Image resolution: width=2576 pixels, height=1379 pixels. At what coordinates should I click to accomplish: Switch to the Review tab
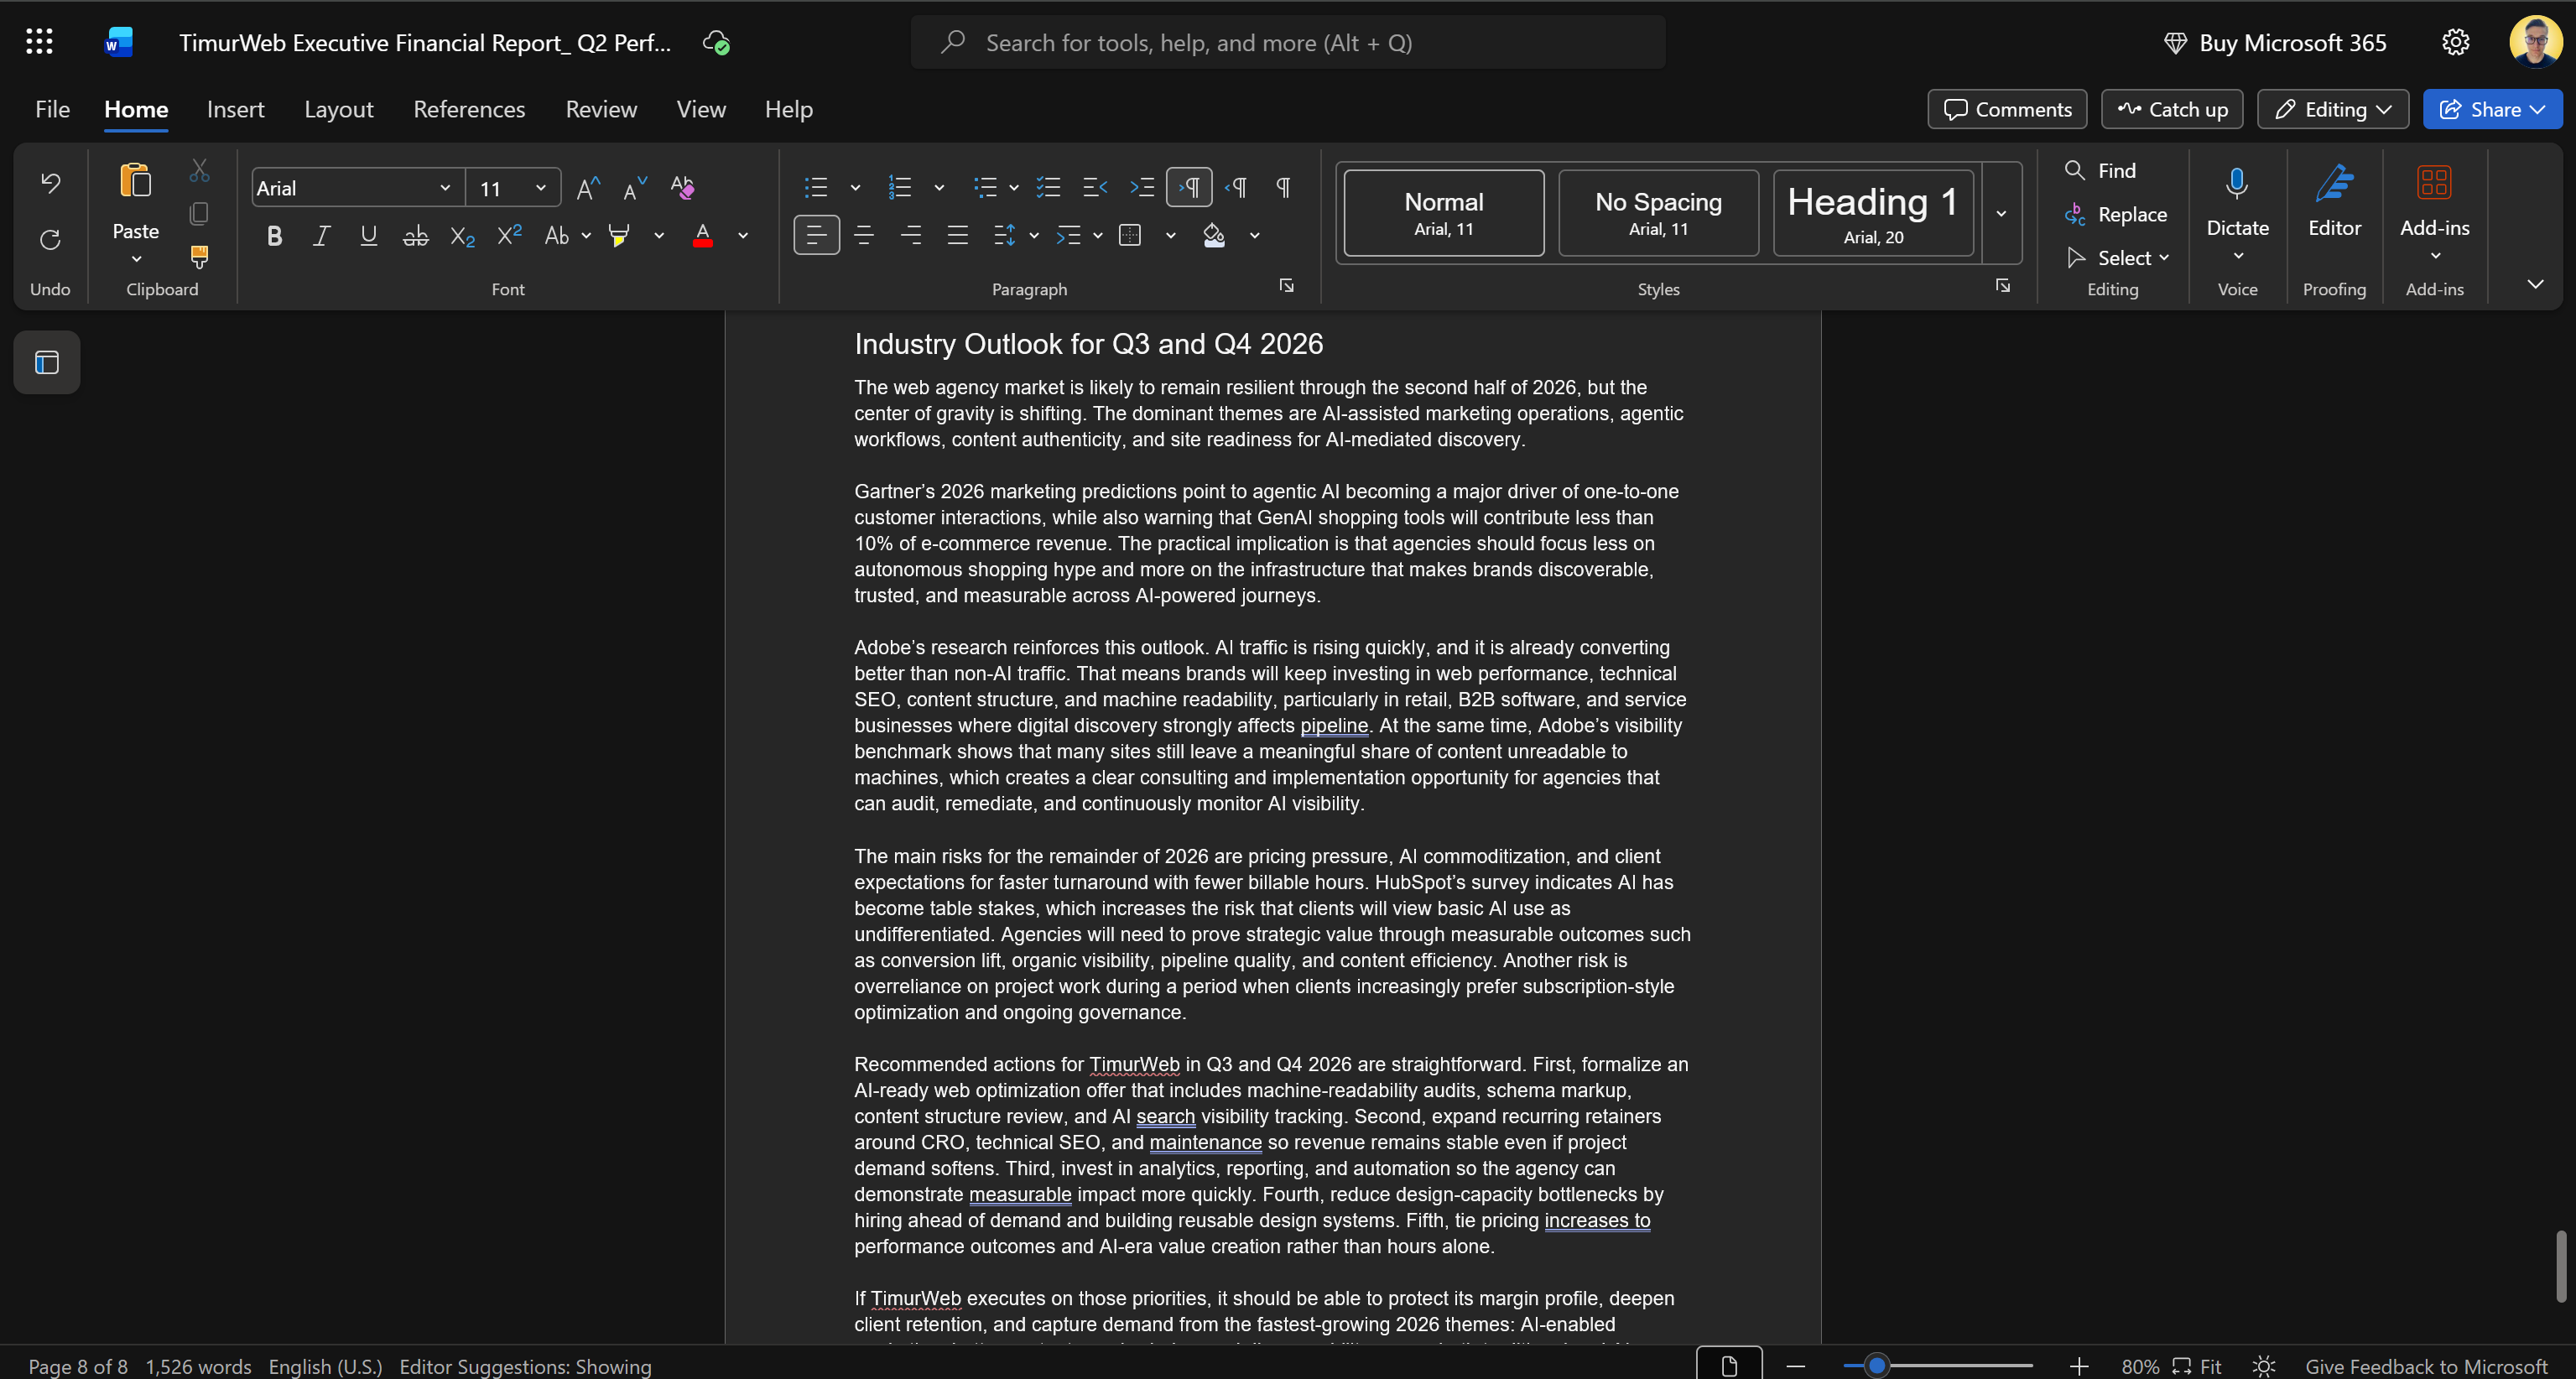coord(601,109)
